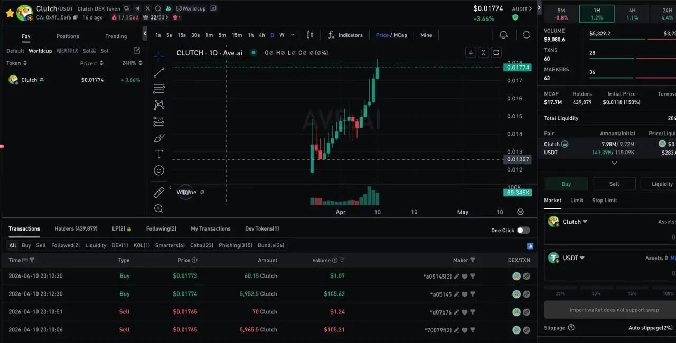Open AUDIT details chevron
The height and width of the screenshot is (343, 676).
coord(530,8)
